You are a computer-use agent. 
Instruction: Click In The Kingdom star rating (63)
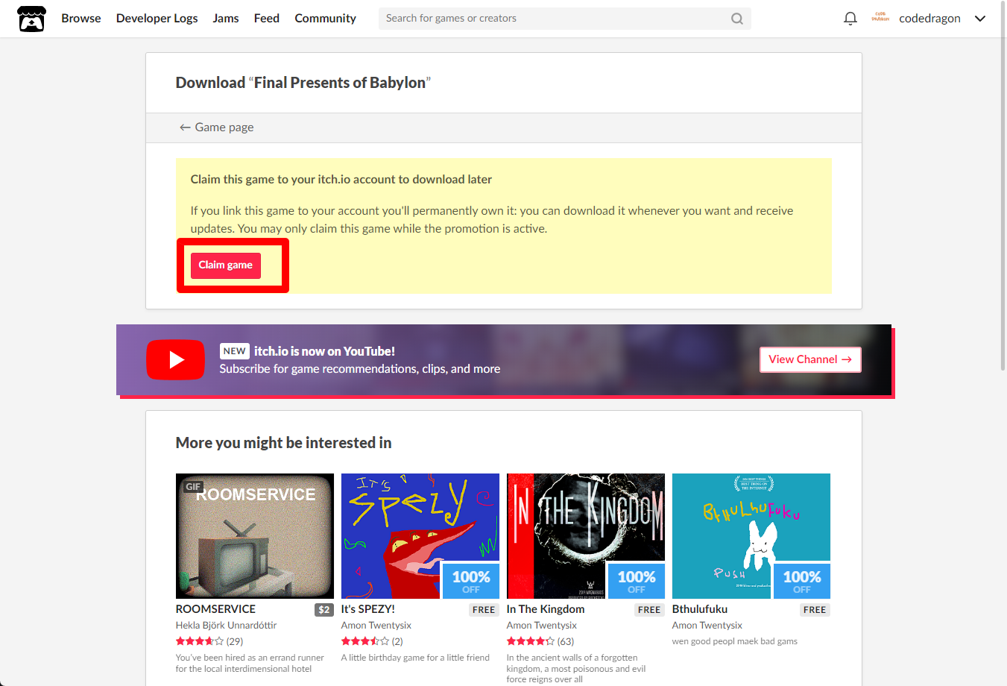pos(540,641)
